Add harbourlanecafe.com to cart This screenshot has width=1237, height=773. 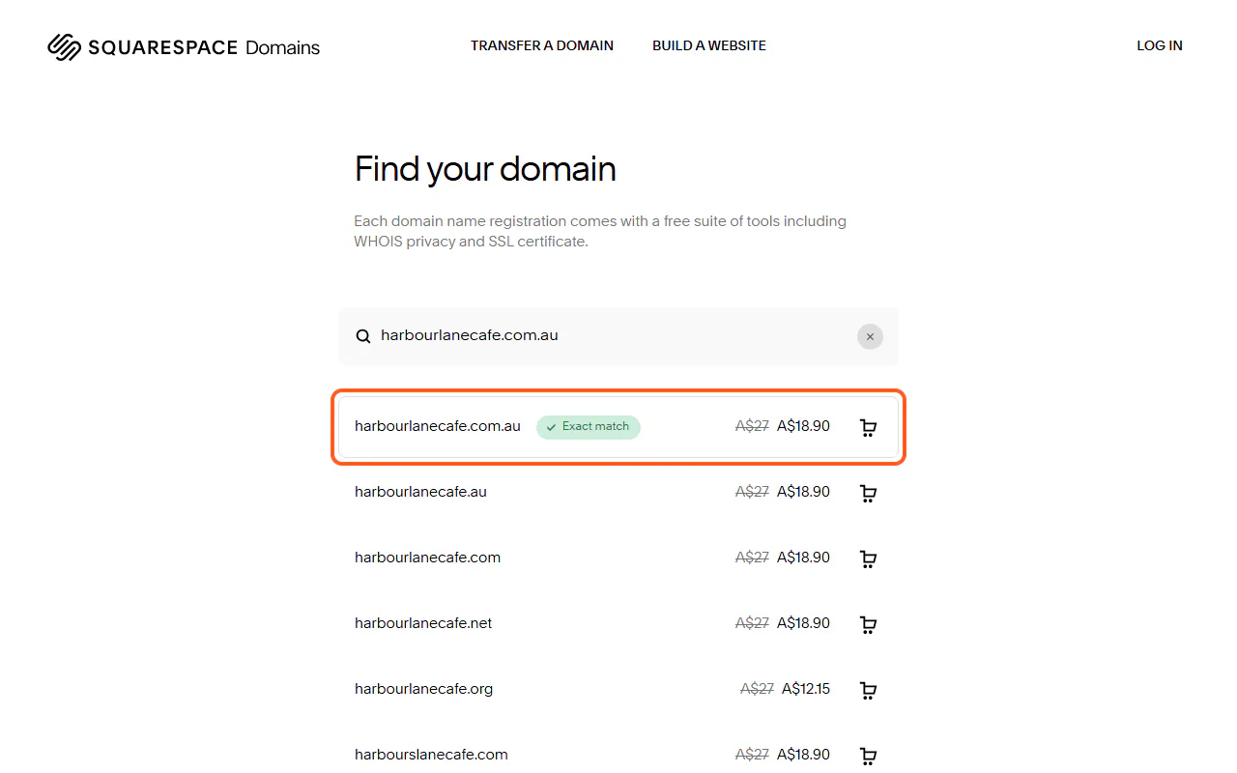(869, 558)
